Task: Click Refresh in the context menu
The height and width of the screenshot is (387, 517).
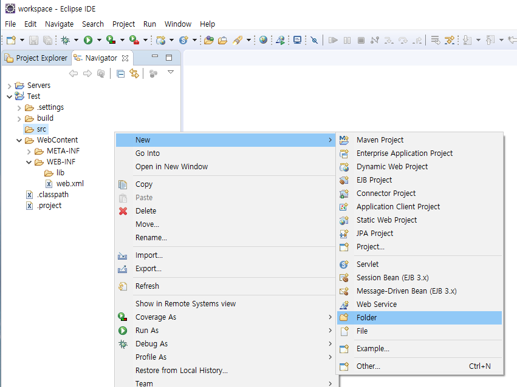Action: pyautogui.click(x=225, y=286)
